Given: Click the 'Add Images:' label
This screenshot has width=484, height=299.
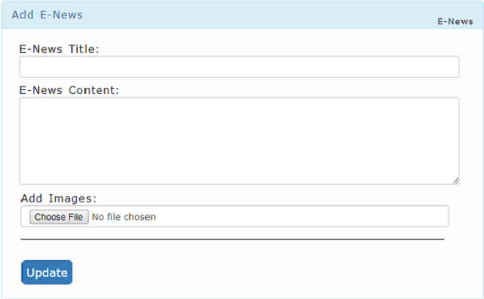Looking at the screenshot, I should click(x=59, y=199).
